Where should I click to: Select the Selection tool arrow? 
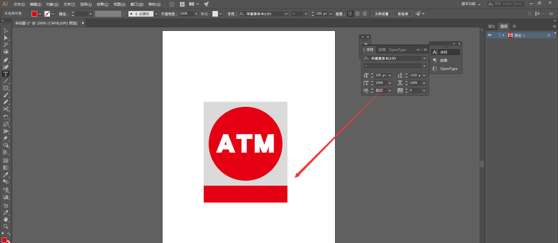(x=6, y=31)
